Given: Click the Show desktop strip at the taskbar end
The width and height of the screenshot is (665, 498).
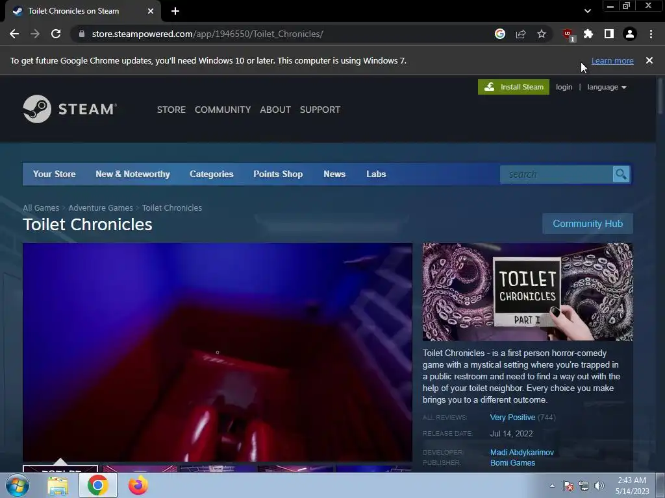Looking at the screenshot, I should point(660,485).
